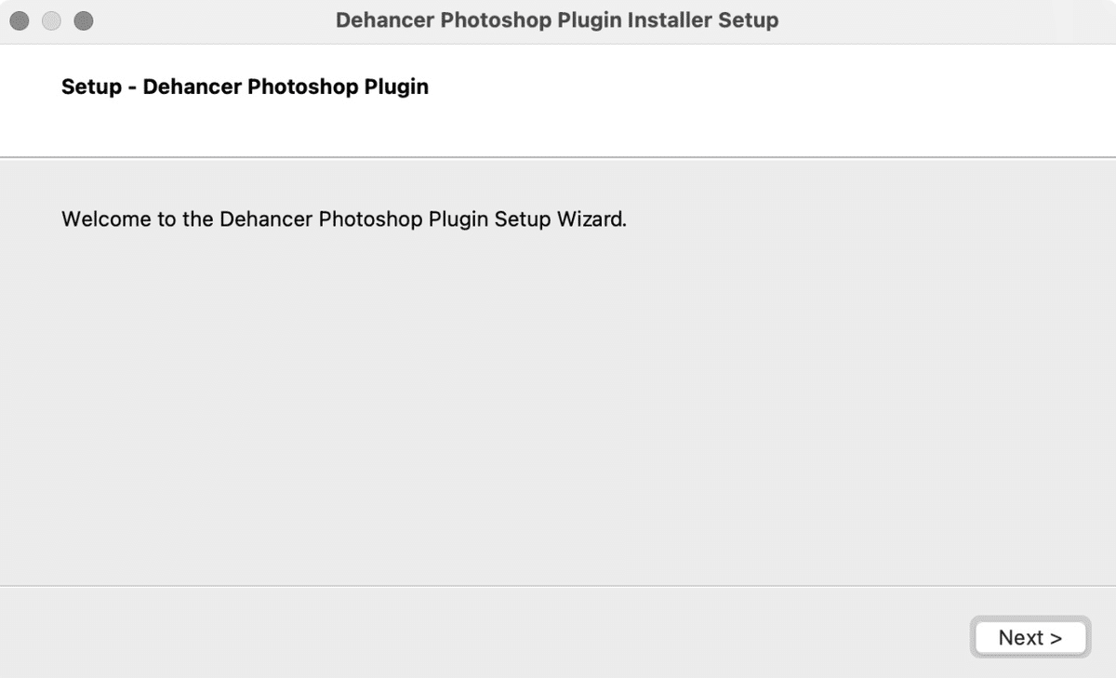Click the zoom window button

84,20
